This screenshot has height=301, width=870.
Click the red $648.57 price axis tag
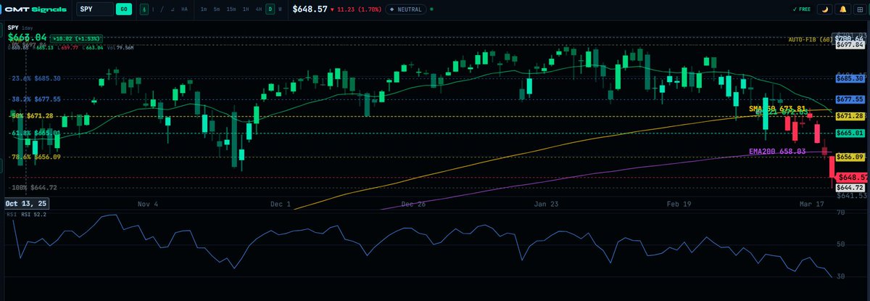click(x=851, y=178)
